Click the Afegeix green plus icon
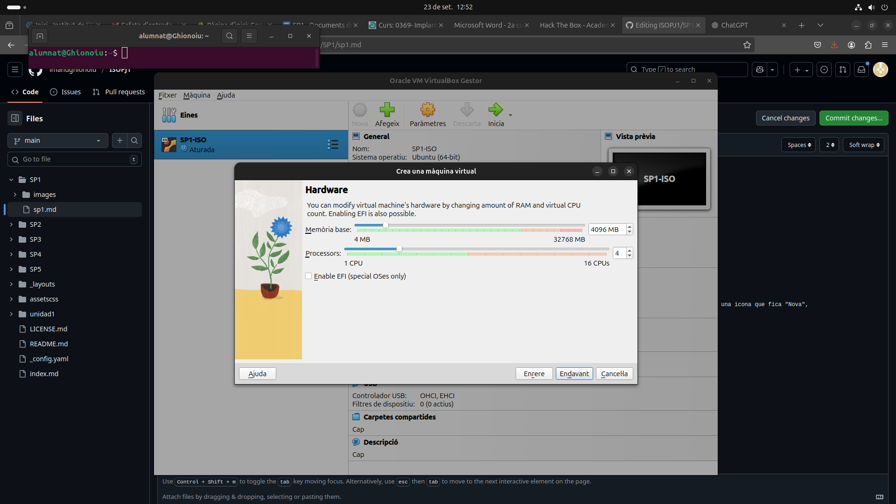This screenshot has height=504, width=896. (387, 110)
